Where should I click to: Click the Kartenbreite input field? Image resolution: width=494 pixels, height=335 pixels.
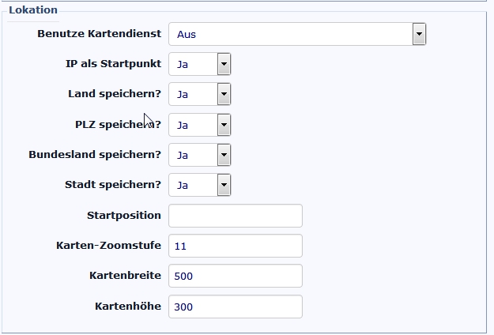point(236,276)
